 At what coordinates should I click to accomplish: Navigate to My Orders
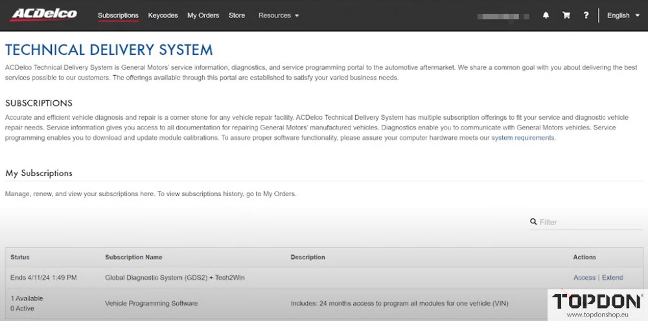point(203,16)
